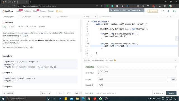Like the problem thumbs up 16613
This screenshot has width=179, height=101.
click(12, 27)
